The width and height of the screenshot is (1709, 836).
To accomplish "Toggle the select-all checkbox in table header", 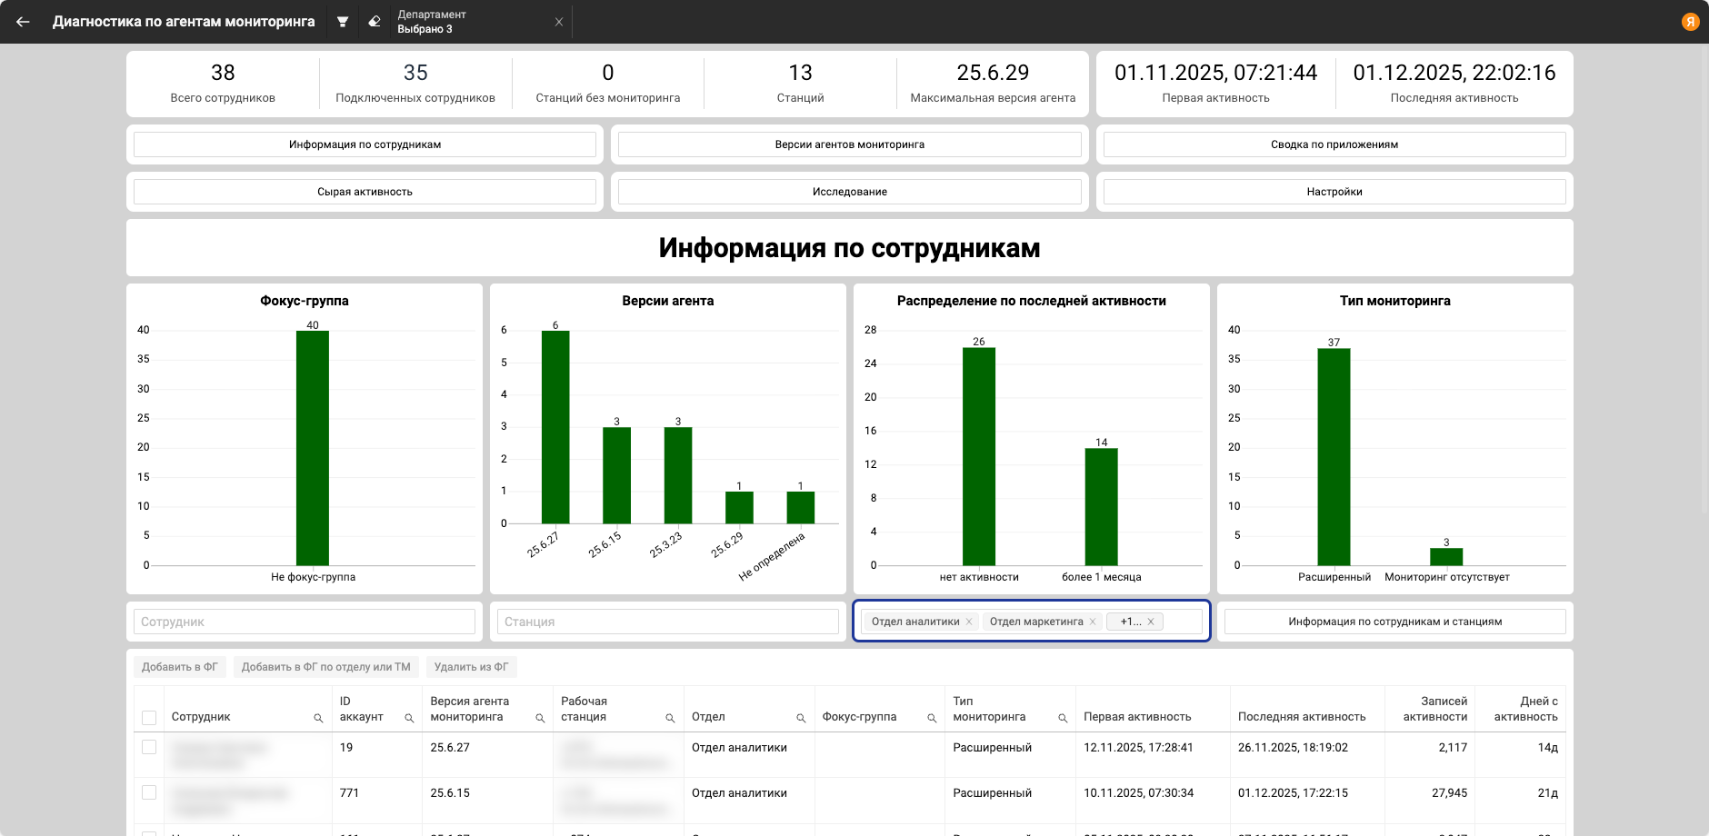I will coord(149,718).
